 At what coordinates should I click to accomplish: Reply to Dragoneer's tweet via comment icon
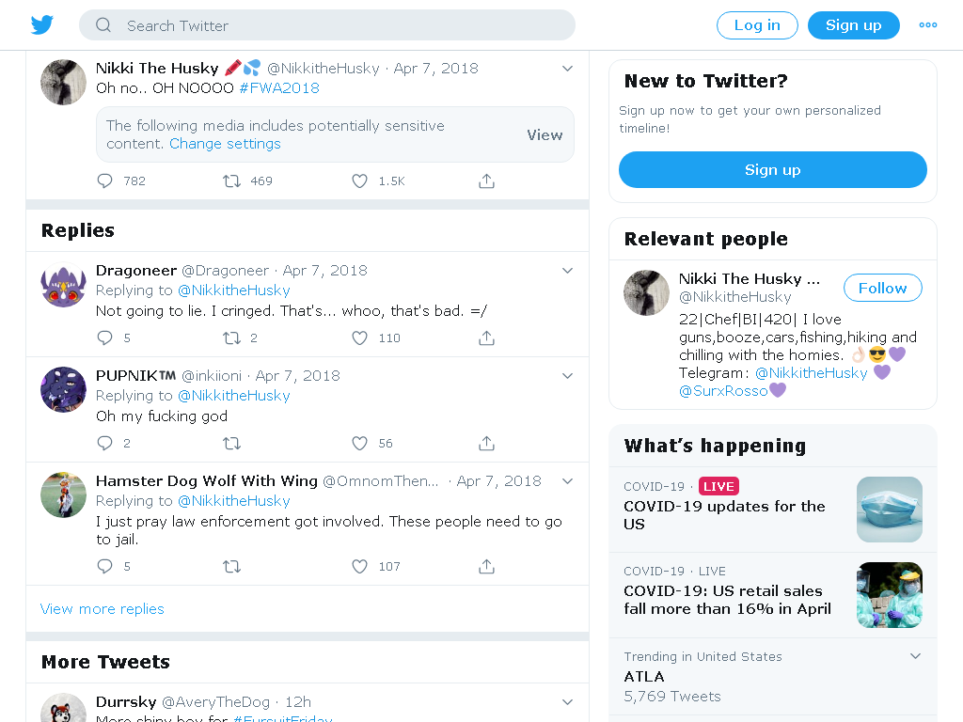105,338
